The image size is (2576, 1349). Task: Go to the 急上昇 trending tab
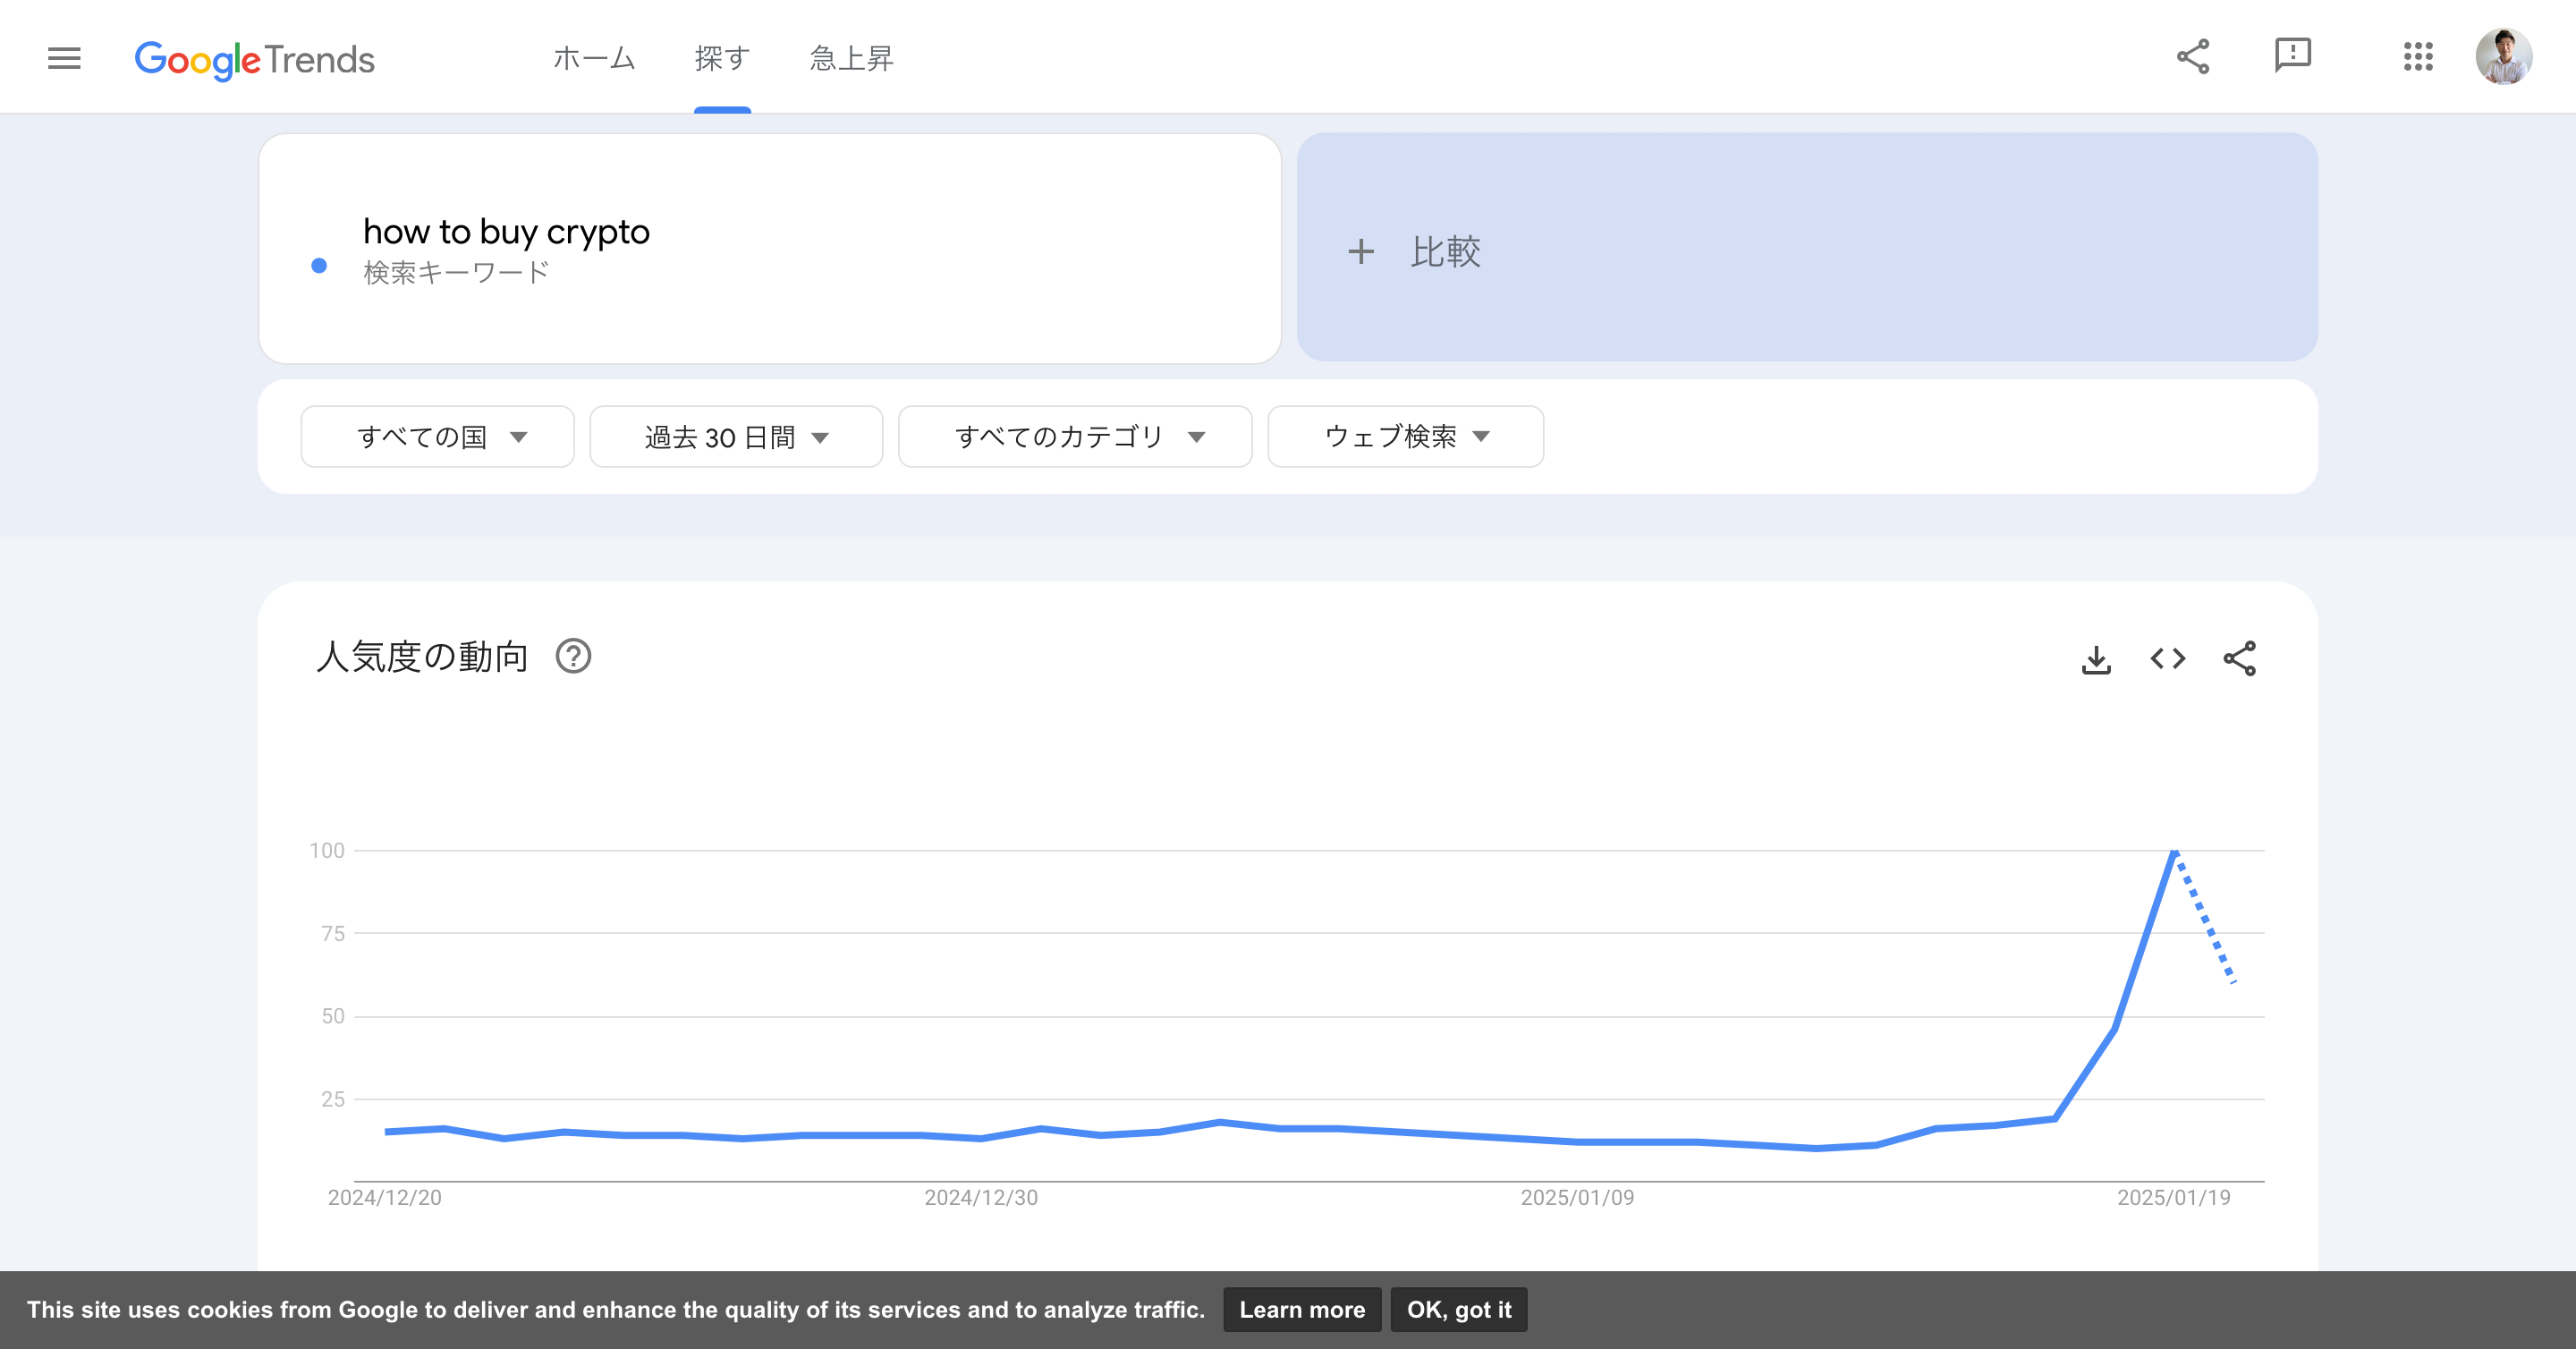click(x=851, y=58)
